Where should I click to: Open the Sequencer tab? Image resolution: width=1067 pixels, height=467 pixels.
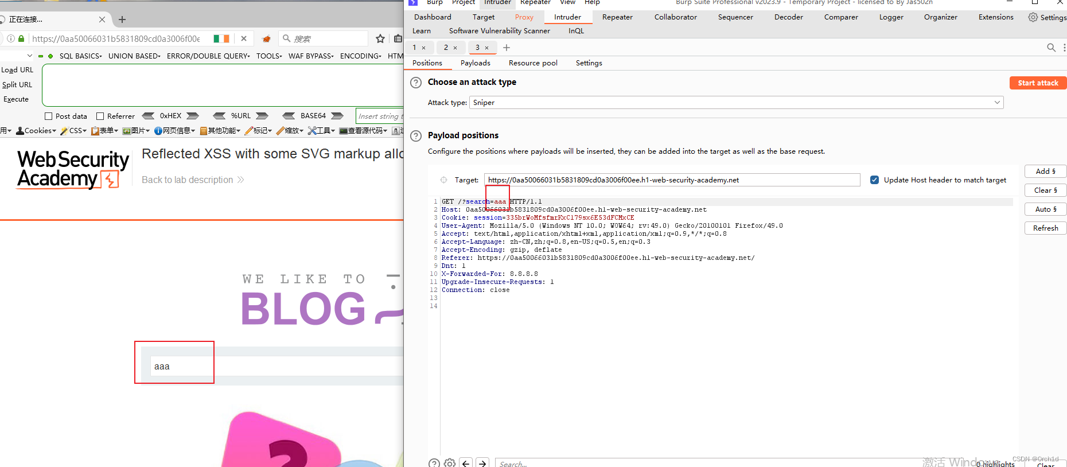pyautogui.click(x=735, y=17)
